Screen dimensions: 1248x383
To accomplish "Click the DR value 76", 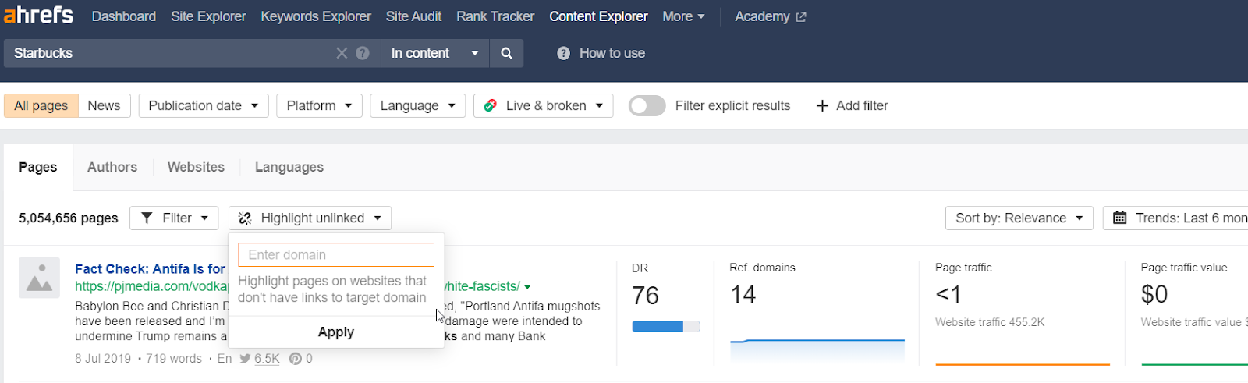I will 646,296.
